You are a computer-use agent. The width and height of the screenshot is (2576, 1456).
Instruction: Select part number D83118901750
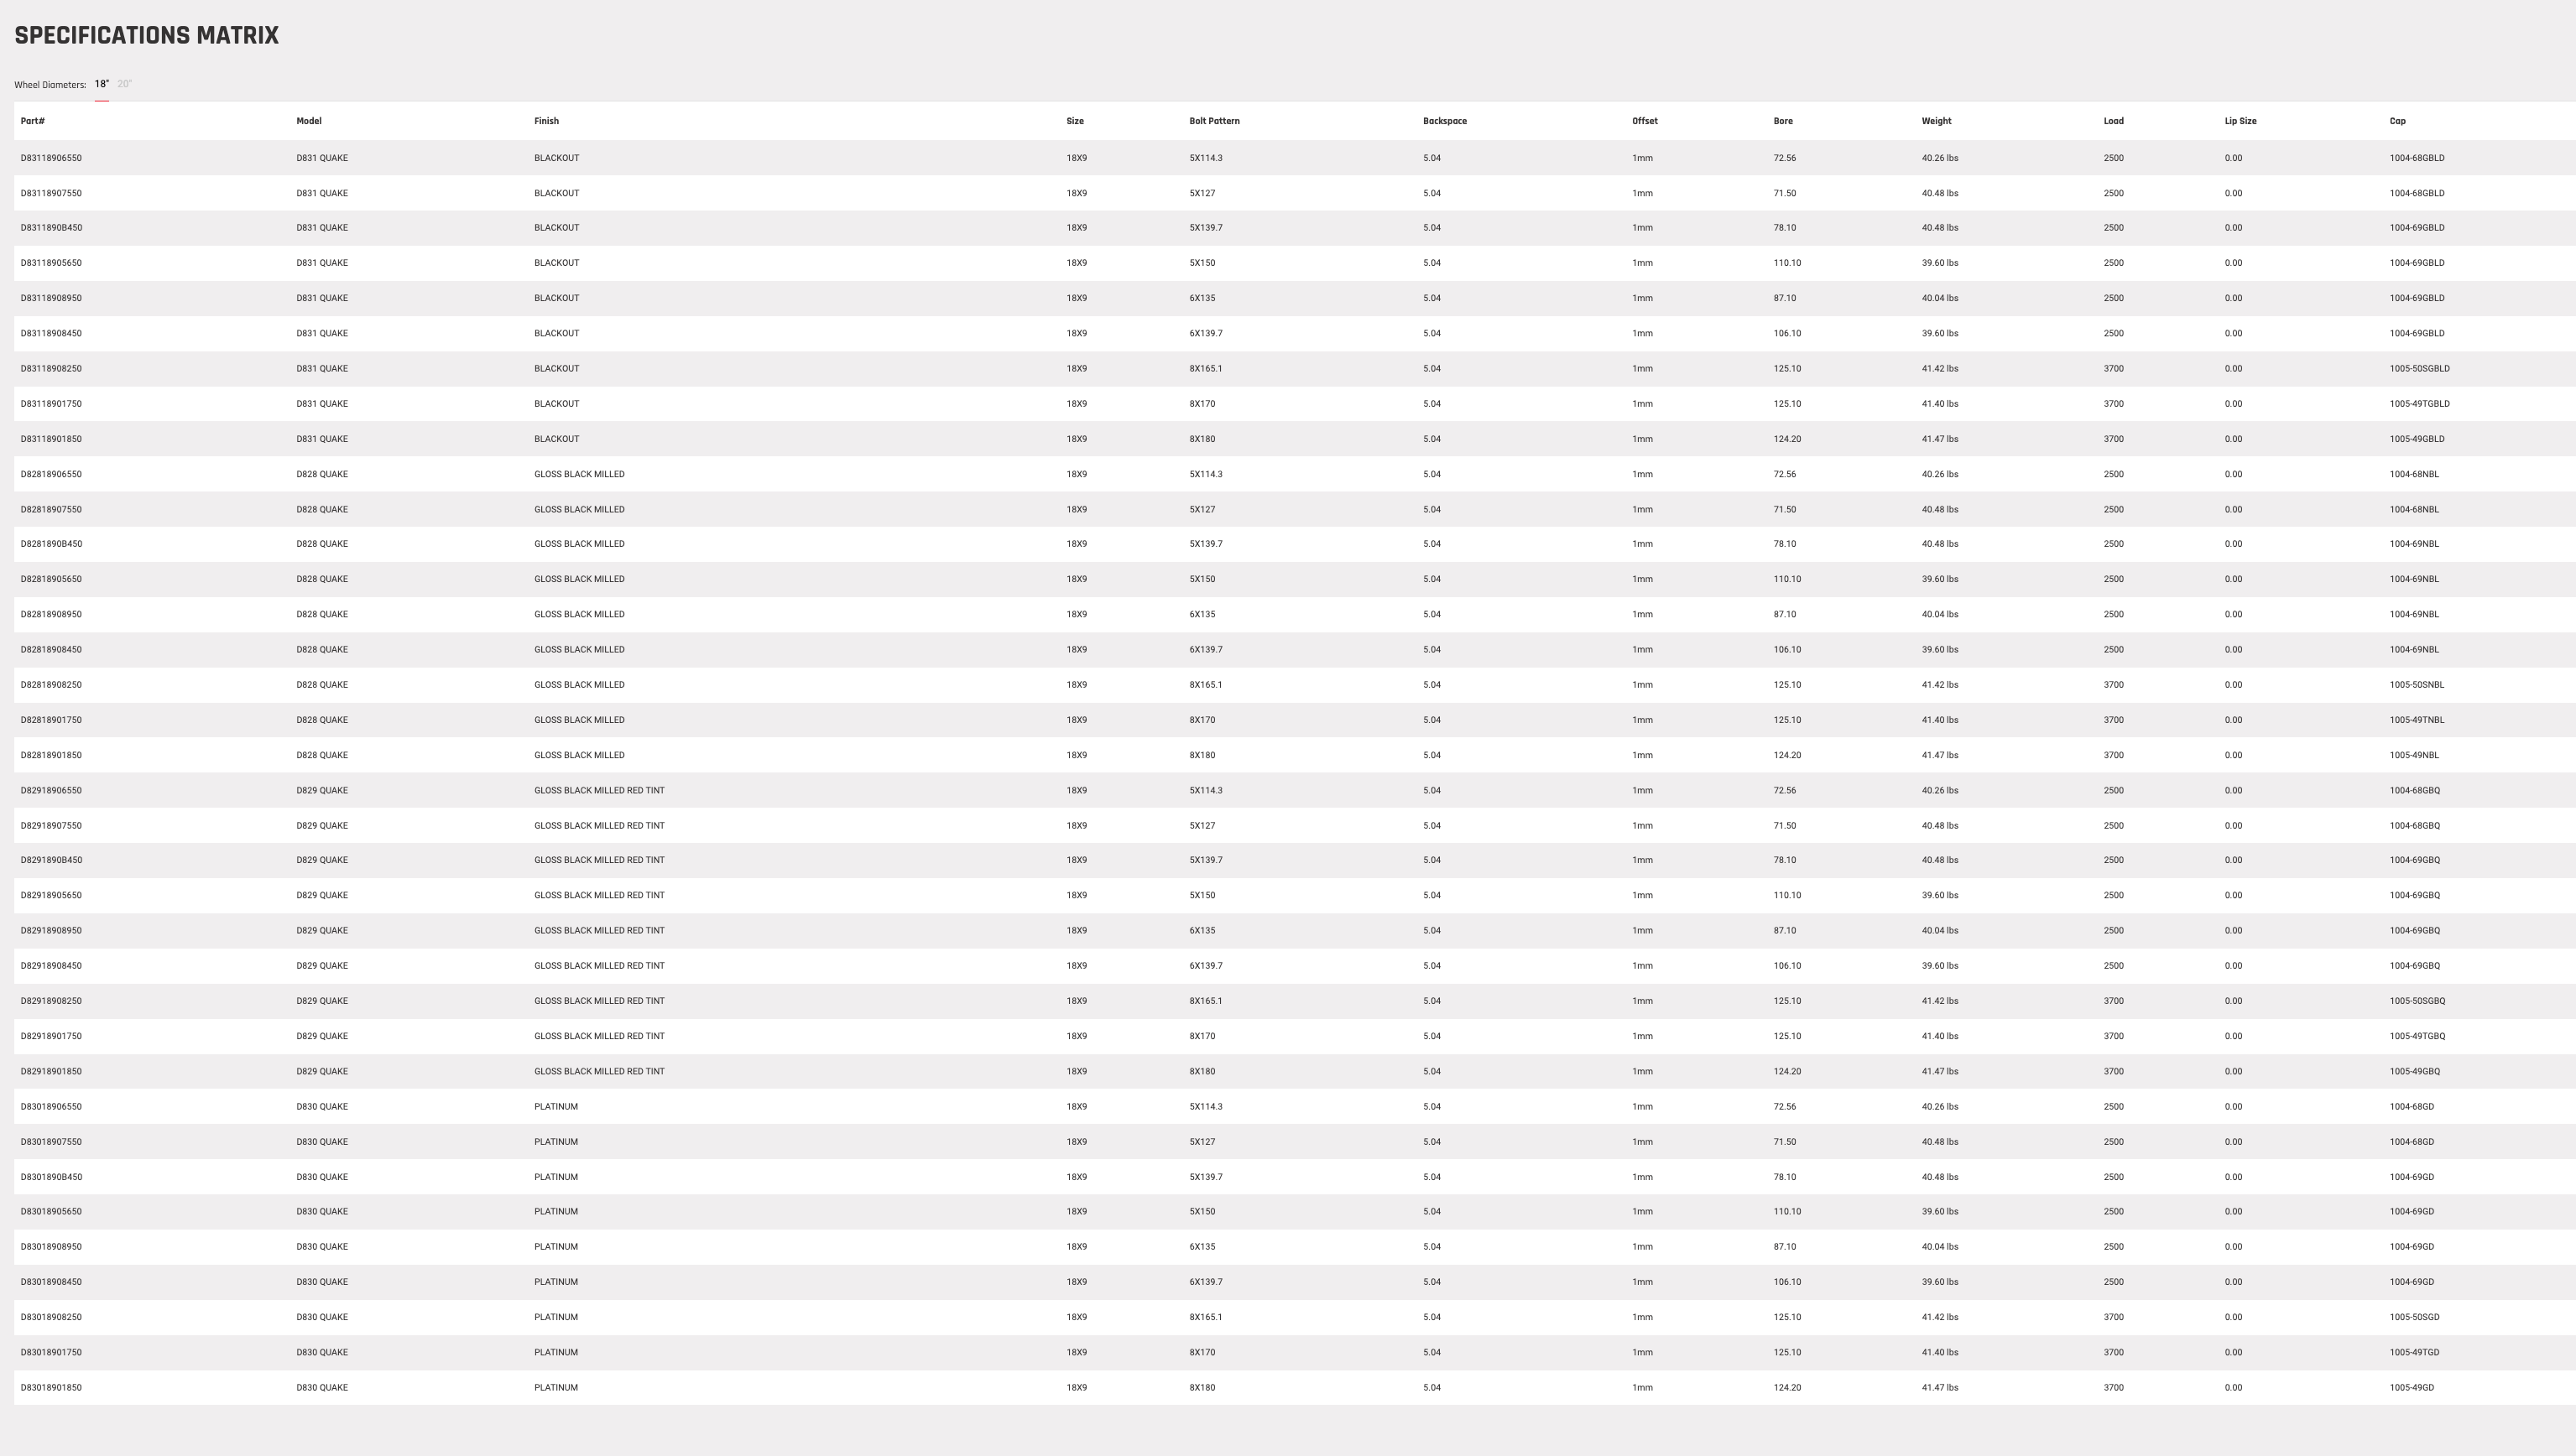click(x=51, y=404)
